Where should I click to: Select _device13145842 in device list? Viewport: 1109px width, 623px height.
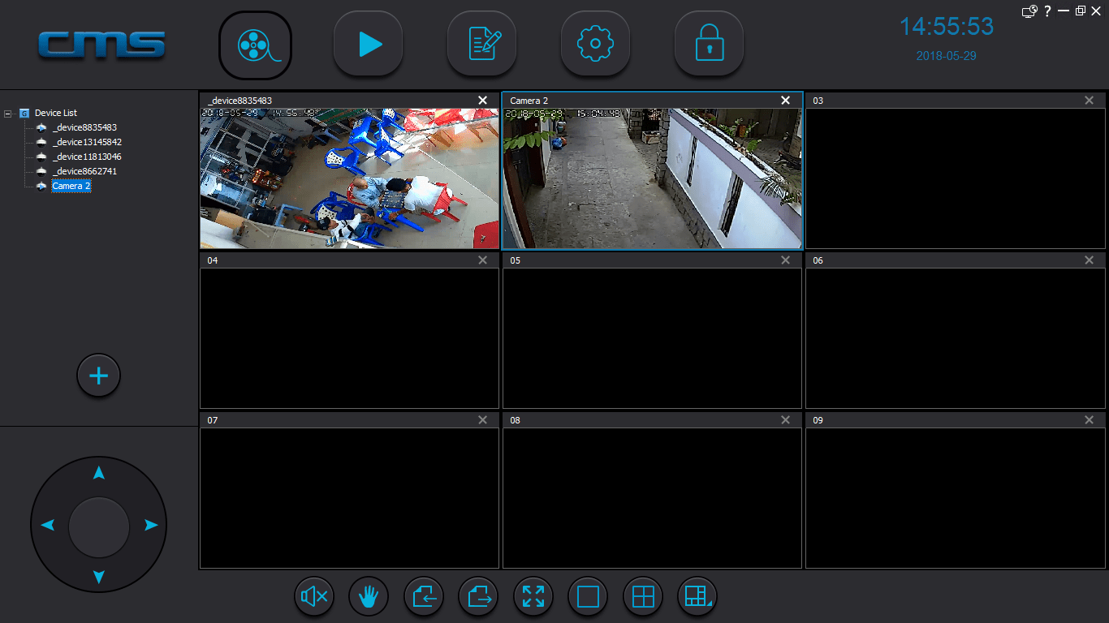tap(87, 142)
